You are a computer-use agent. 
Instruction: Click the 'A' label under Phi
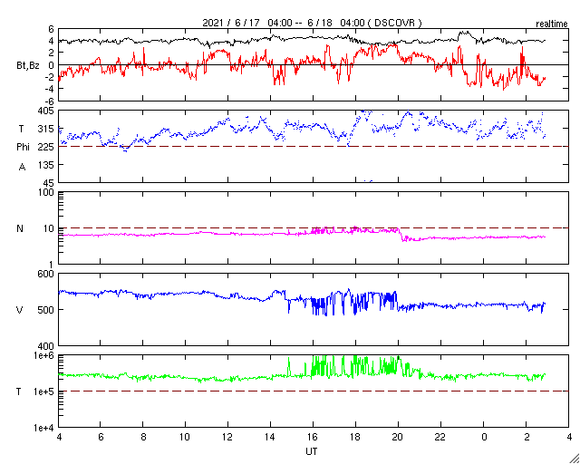(x=22, y=168)
